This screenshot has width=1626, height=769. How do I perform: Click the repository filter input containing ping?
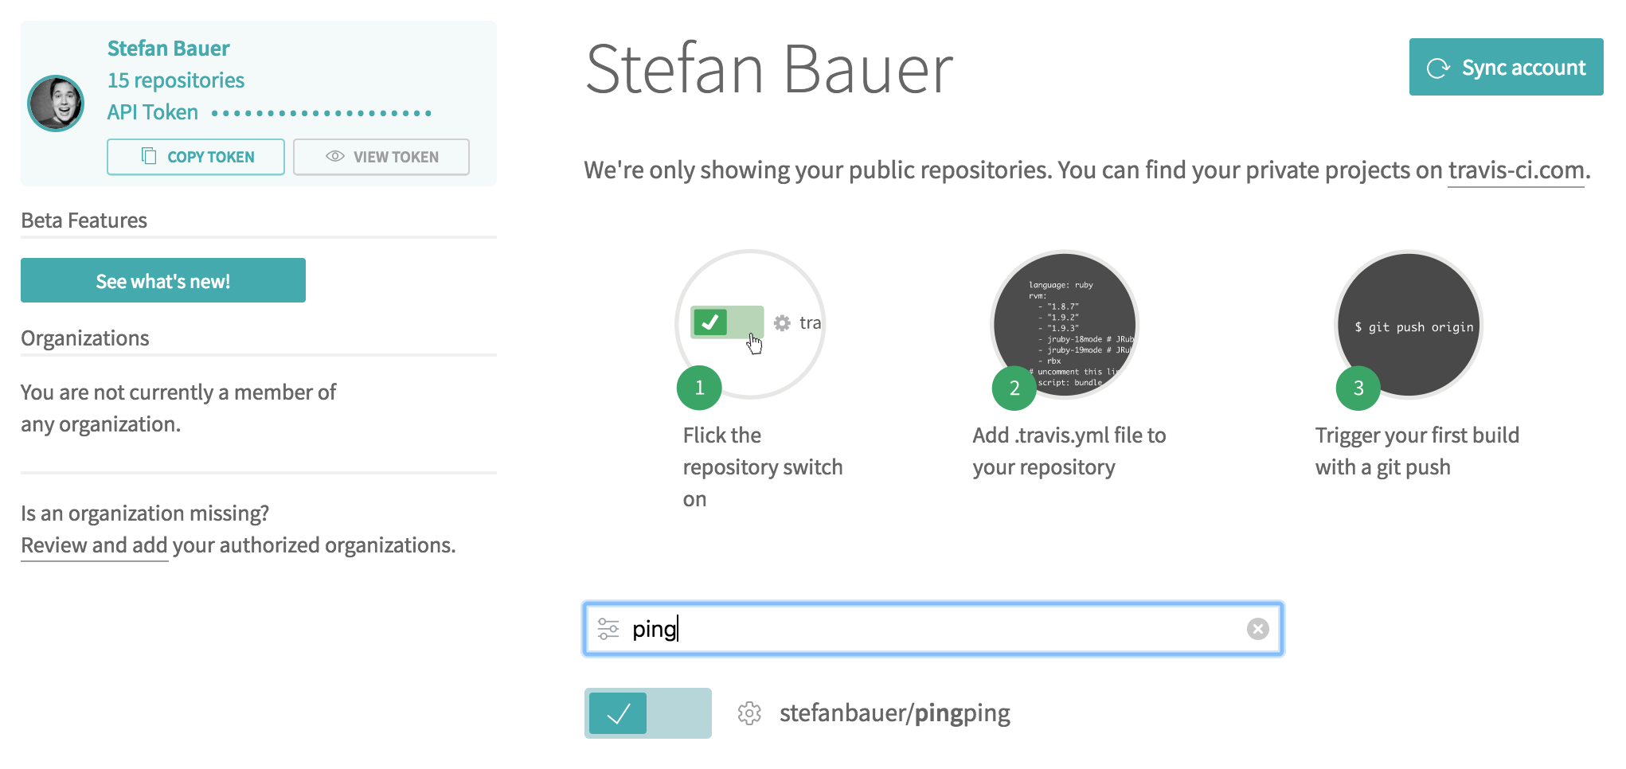pyautogui.click(x=933, y=629)
